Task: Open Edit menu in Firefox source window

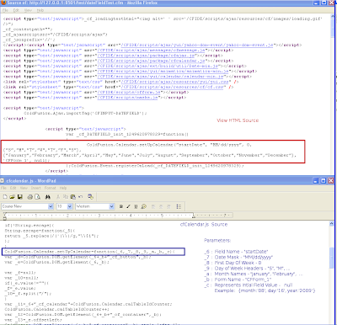Action: [16, 10]
